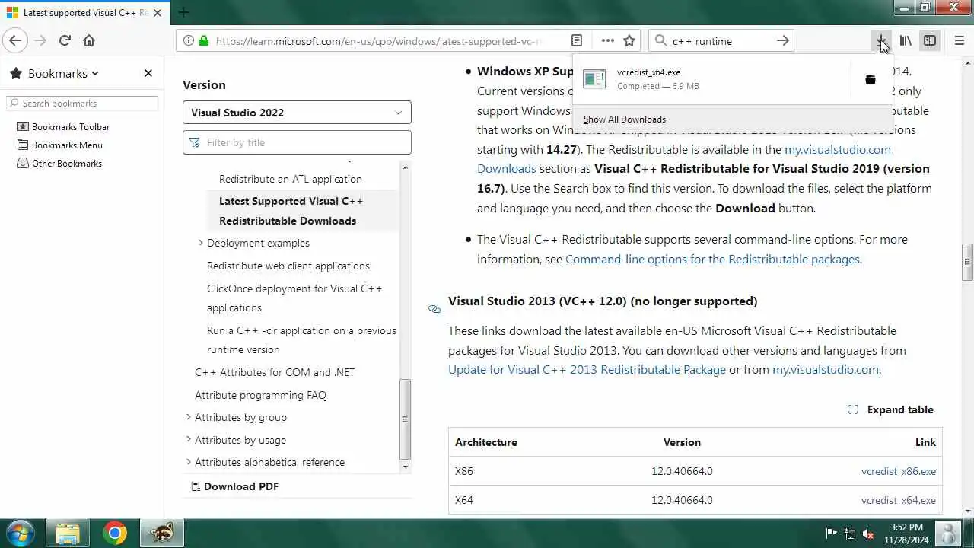Click the secure connection padlock icon
This screenshot has width=974, height=548.
[203, 40]
